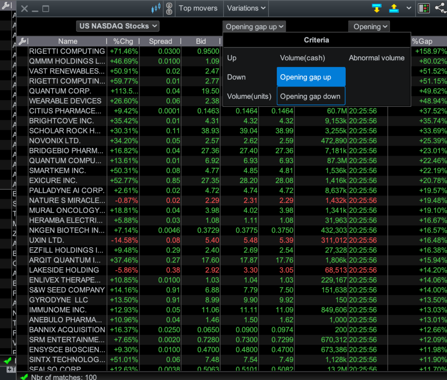The image size is (447, 380).
Task: Collapse the Opening gap up dropdown button above Criteria
Action: click(254, 27)
